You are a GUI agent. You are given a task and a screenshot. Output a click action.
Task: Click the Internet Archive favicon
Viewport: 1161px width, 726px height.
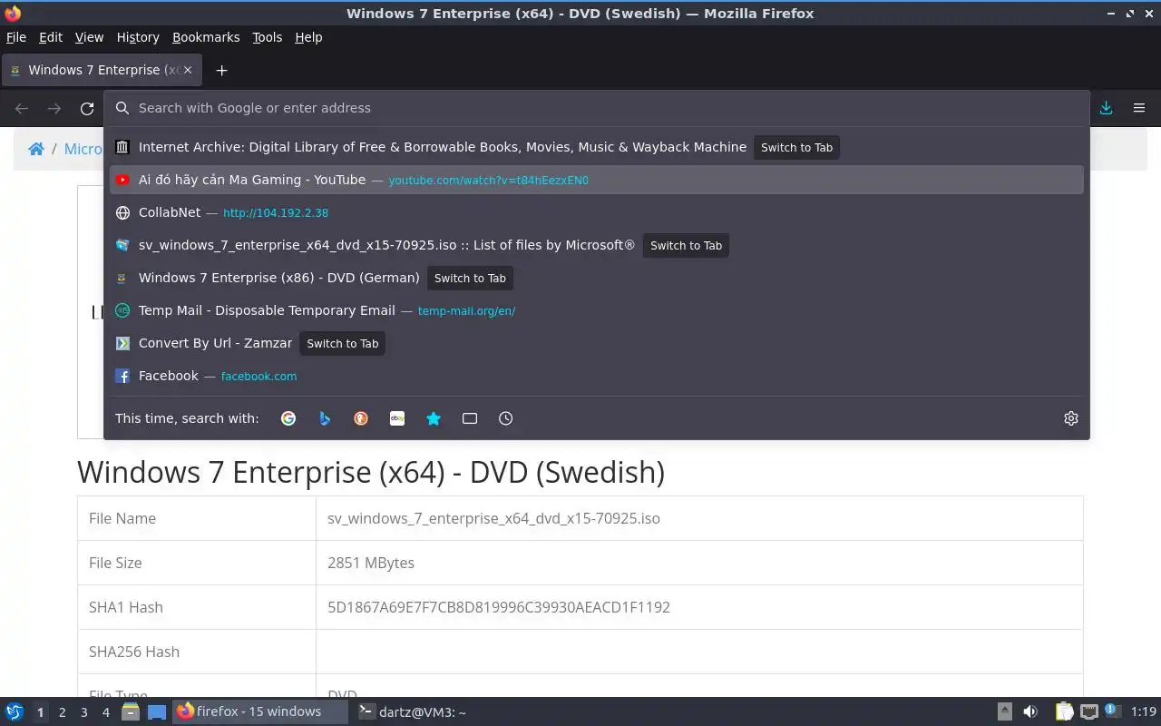point(122,147)
